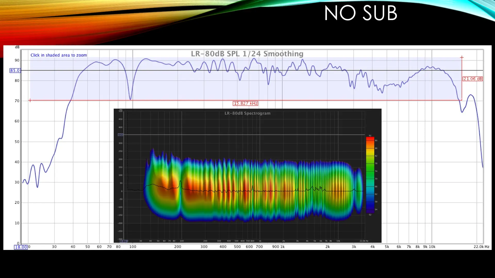
Task: Click the 85.0 dB value box
Action: tap(15, 71)
